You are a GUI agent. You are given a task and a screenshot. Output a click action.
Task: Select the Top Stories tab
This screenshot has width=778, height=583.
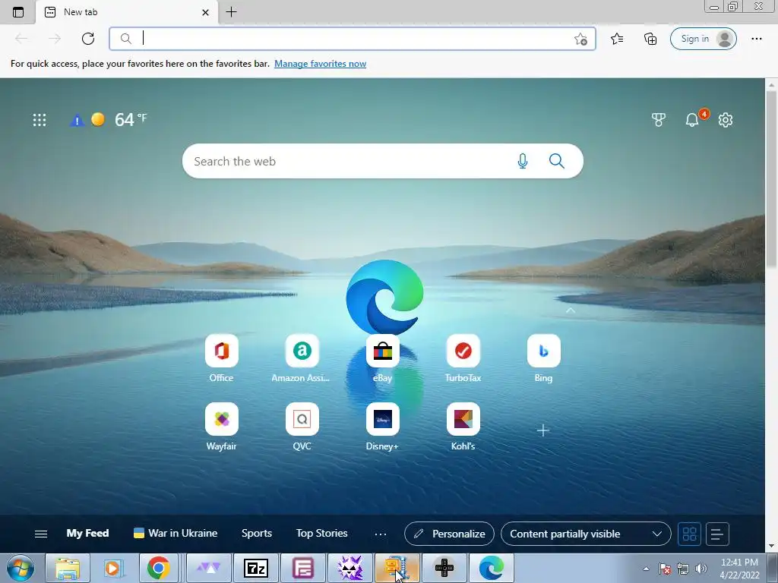coord(321,534)
